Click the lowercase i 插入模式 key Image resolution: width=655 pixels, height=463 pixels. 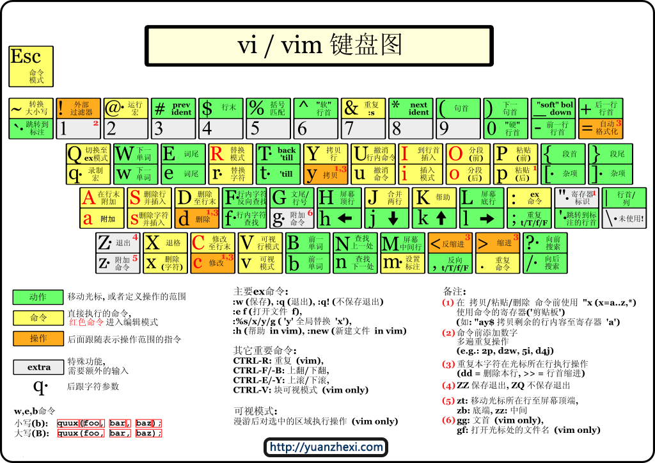click(420, 174)
